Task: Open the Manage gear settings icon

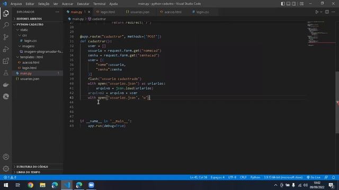Action: click(6, 168)
